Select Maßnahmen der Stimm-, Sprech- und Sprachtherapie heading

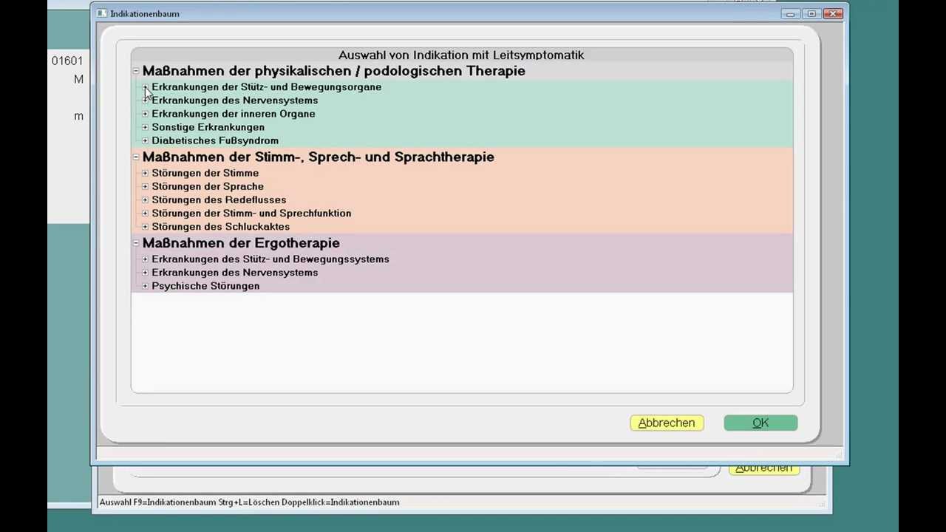click(318, 157)
